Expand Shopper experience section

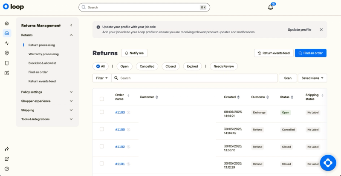click(71, 101)
